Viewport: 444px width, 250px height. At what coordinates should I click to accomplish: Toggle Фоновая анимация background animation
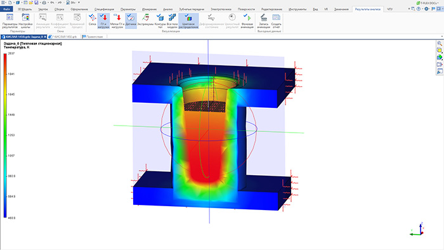click(x=247, y=21)
